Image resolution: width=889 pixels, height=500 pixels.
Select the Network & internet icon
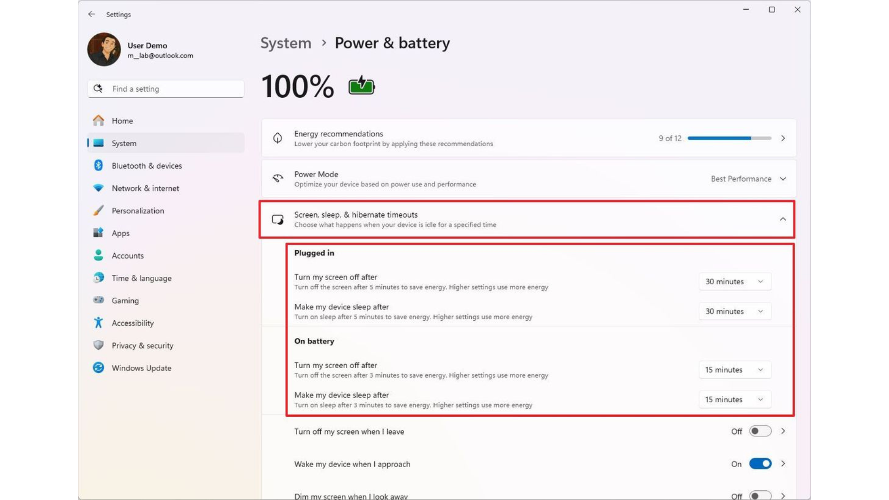(x=99, y=188)
